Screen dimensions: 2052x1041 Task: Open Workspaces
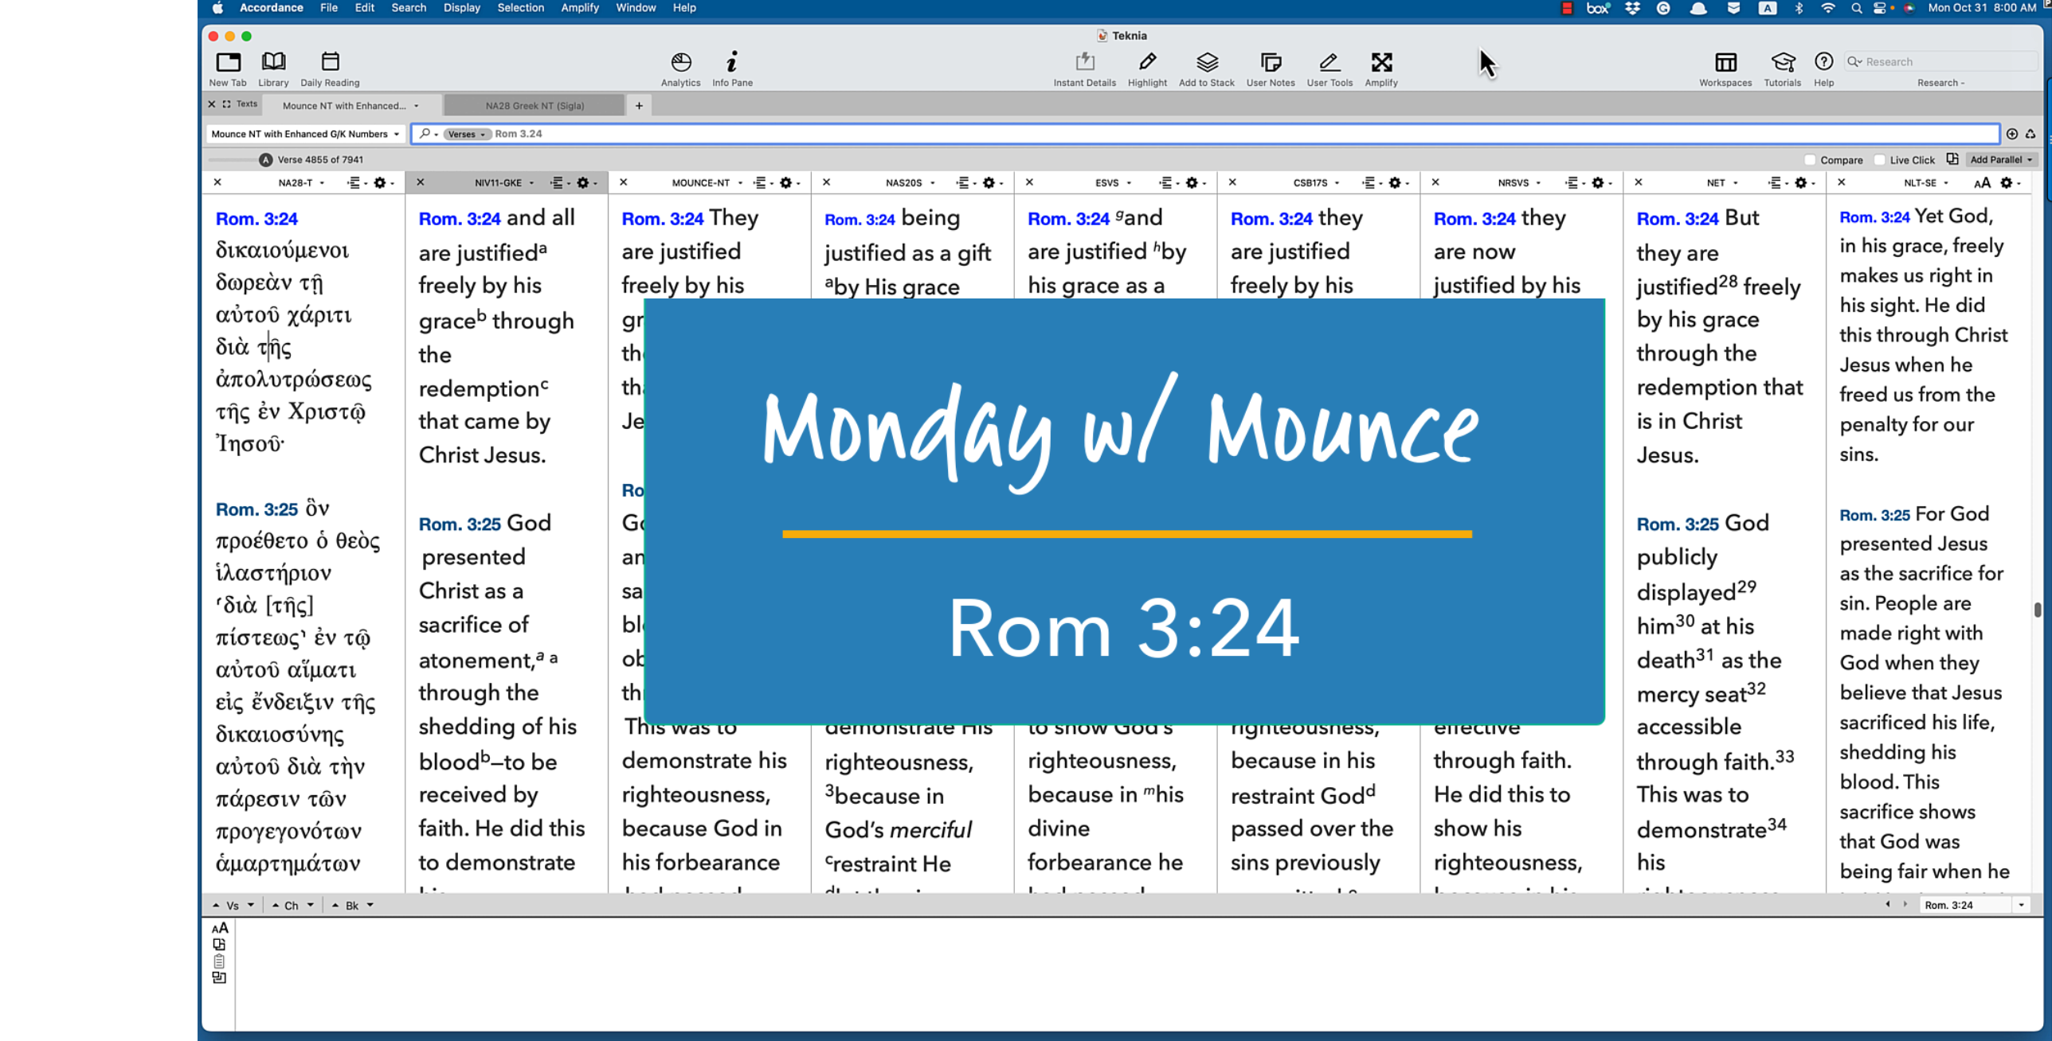[x=1725, y=68]
